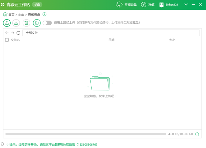Open the 充值 recharge menu item
Screen dimensions: 206x148
(x=148, y=5)
